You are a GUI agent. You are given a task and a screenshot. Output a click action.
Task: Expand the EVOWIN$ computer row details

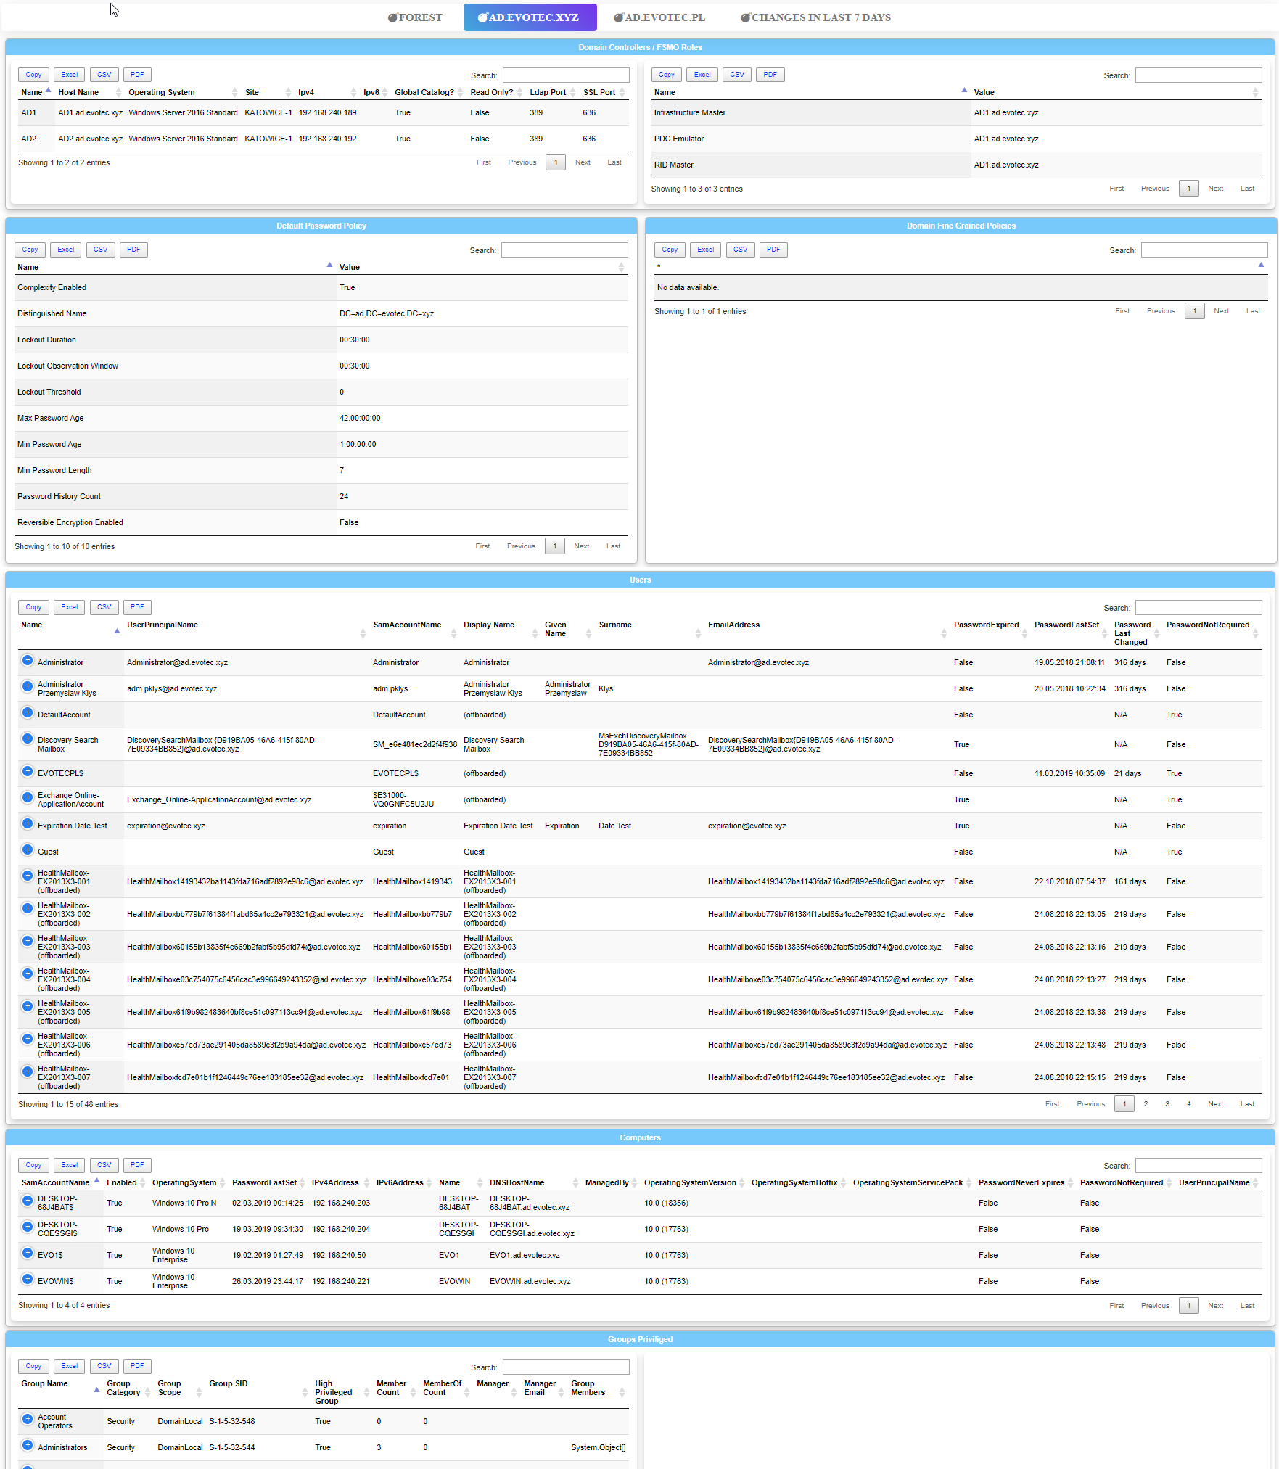(28, 1279)
